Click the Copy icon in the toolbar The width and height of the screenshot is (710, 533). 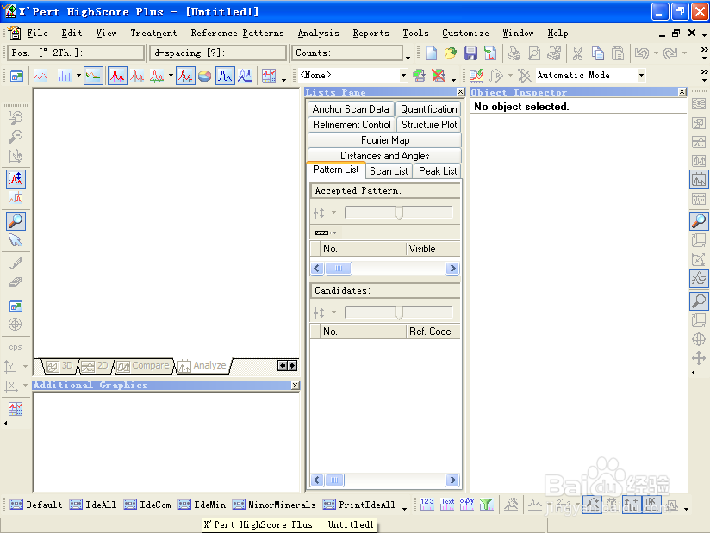point(598,53)
